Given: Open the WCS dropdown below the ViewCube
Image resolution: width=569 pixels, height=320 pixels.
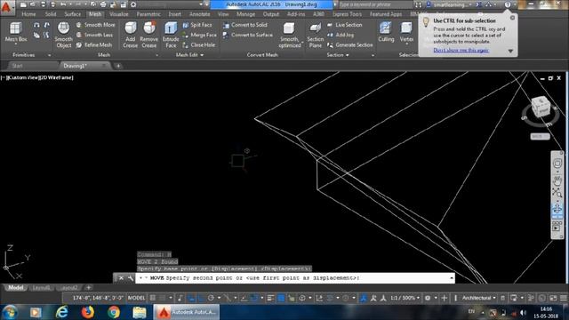Looking at the screenshot, I should (540, 136).
